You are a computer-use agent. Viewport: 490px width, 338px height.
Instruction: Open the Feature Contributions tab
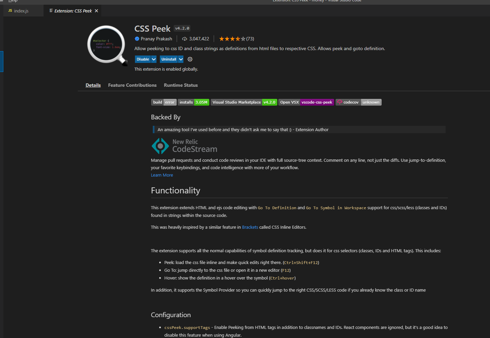(x=132, y=85)
